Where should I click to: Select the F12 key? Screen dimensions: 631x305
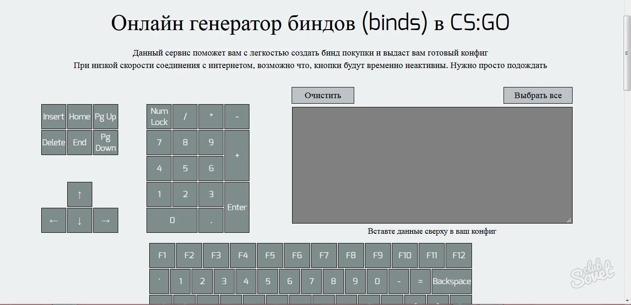coord(459,255)
